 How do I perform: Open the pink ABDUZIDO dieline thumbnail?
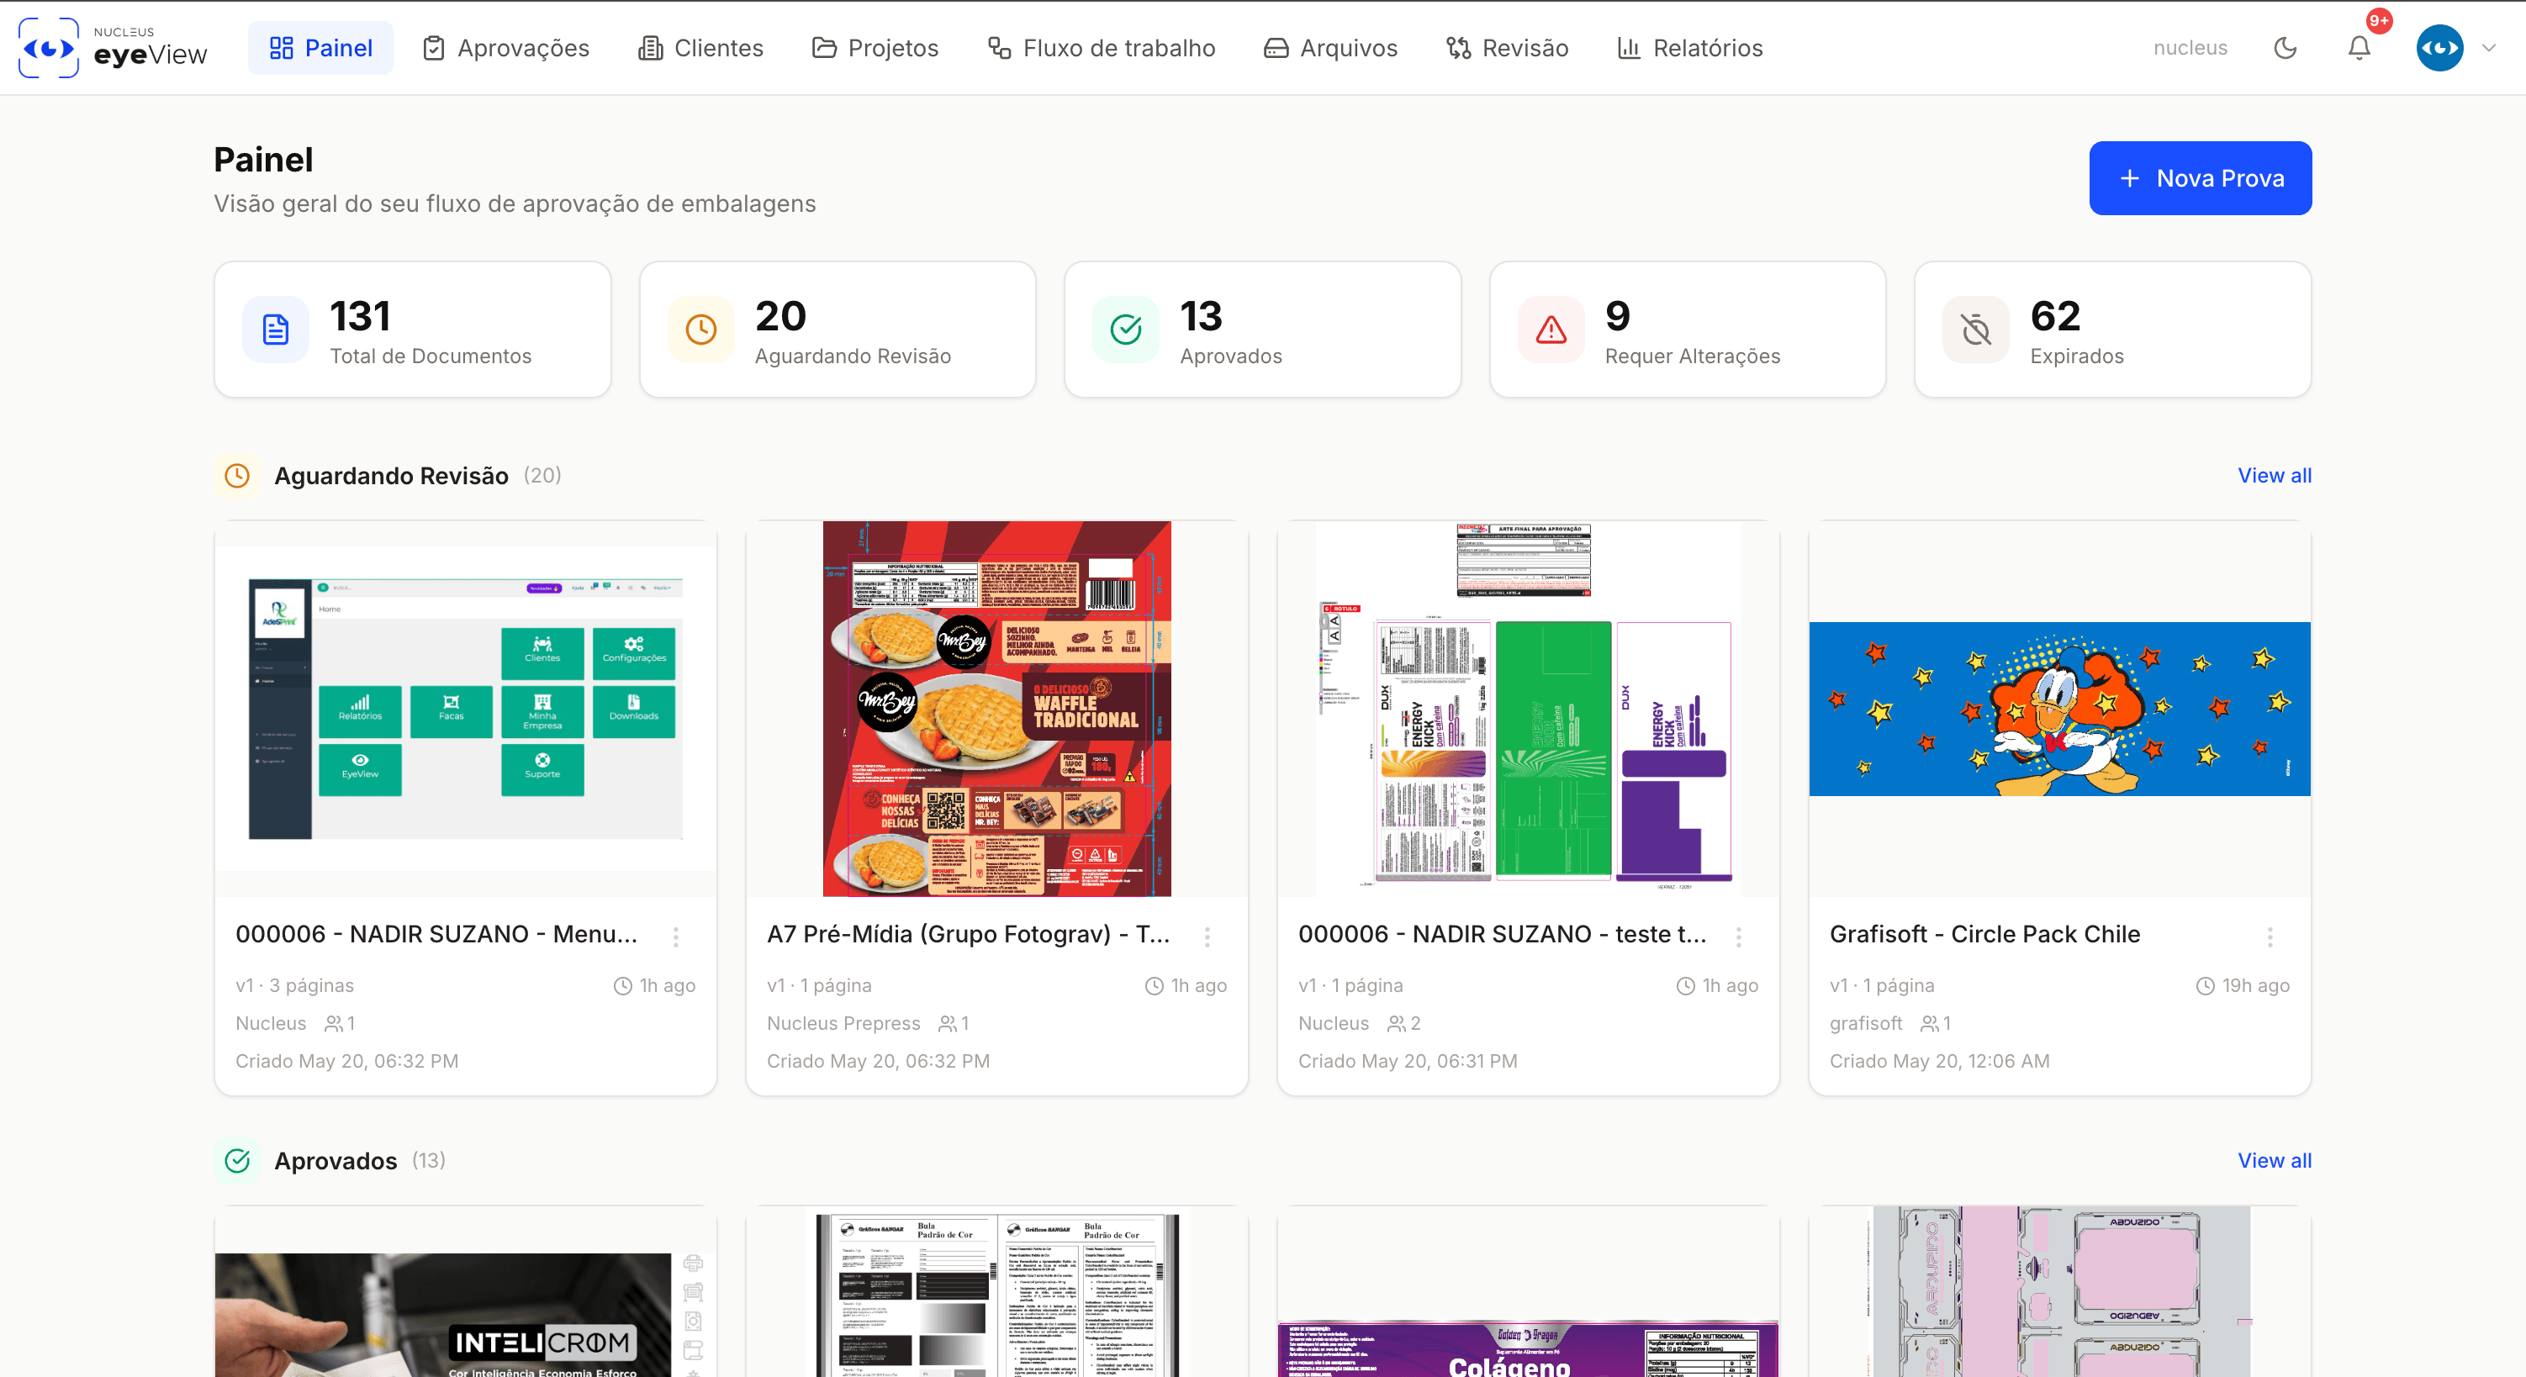pos(2060,1292)
